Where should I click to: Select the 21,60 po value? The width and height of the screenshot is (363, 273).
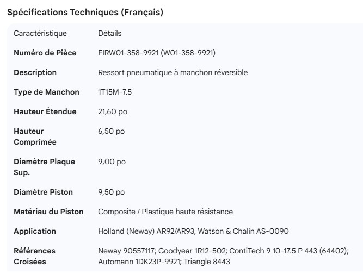[112, 112]
